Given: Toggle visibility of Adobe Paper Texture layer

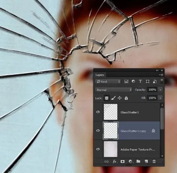Looking at the screenshot, I should [x=98, y=149].
